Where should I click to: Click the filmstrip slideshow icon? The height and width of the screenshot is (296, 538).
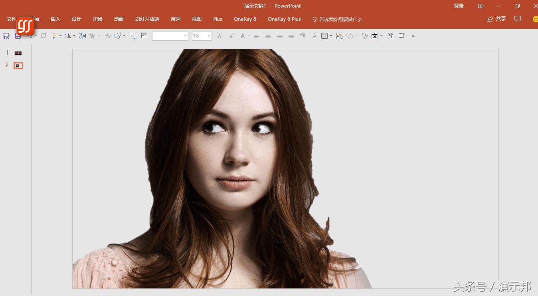click(x=402, y=36)
